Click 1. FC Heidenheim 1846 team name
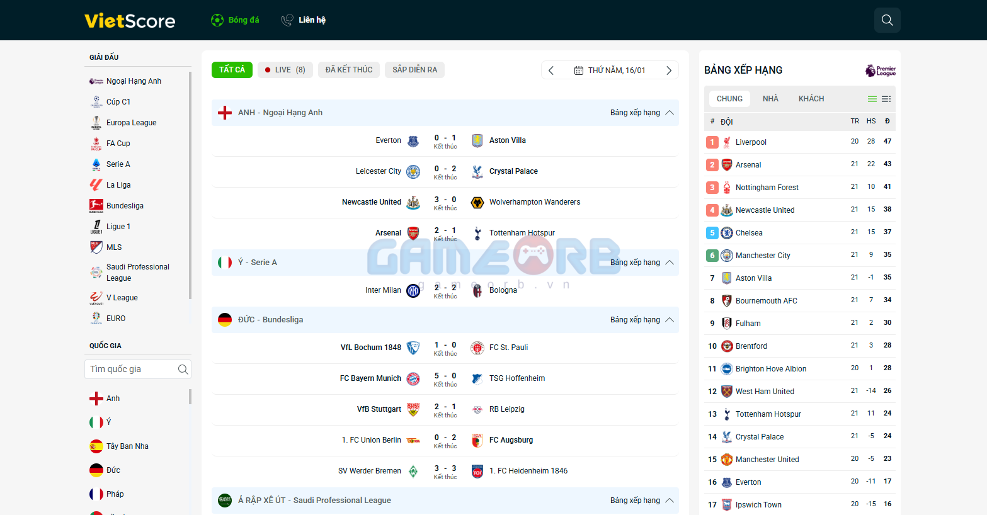This screenshot has width=987, height=515. coord(528,471)
